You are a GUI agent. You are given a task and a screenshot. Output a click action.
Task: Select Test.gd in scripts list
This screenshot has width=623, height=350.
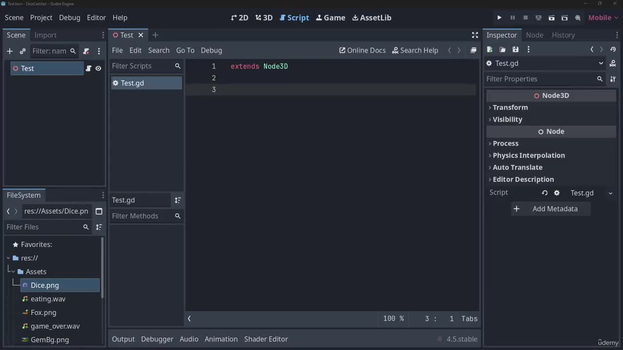[x=146, y=83]
